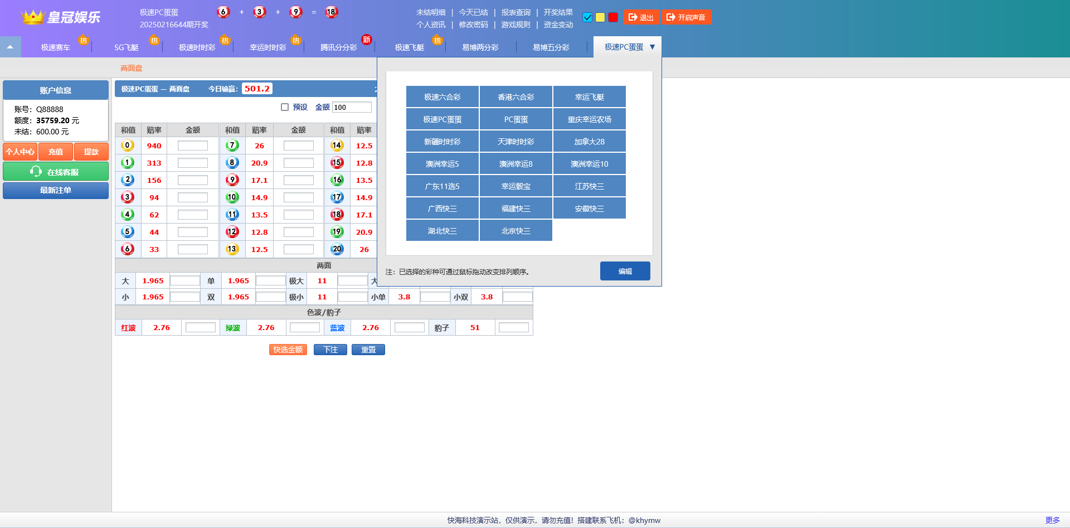Select 香港六合彩 in the game panel

coord(516,97)
